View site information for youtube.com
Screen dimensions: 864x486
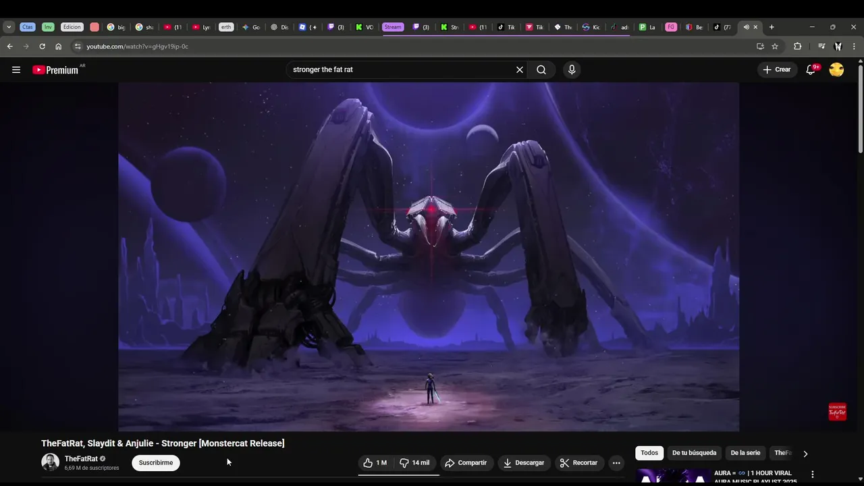(78, 47)
